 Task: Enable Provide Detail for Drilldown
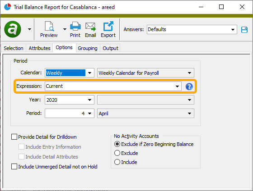pyautogui.click(x=14, y=137)
